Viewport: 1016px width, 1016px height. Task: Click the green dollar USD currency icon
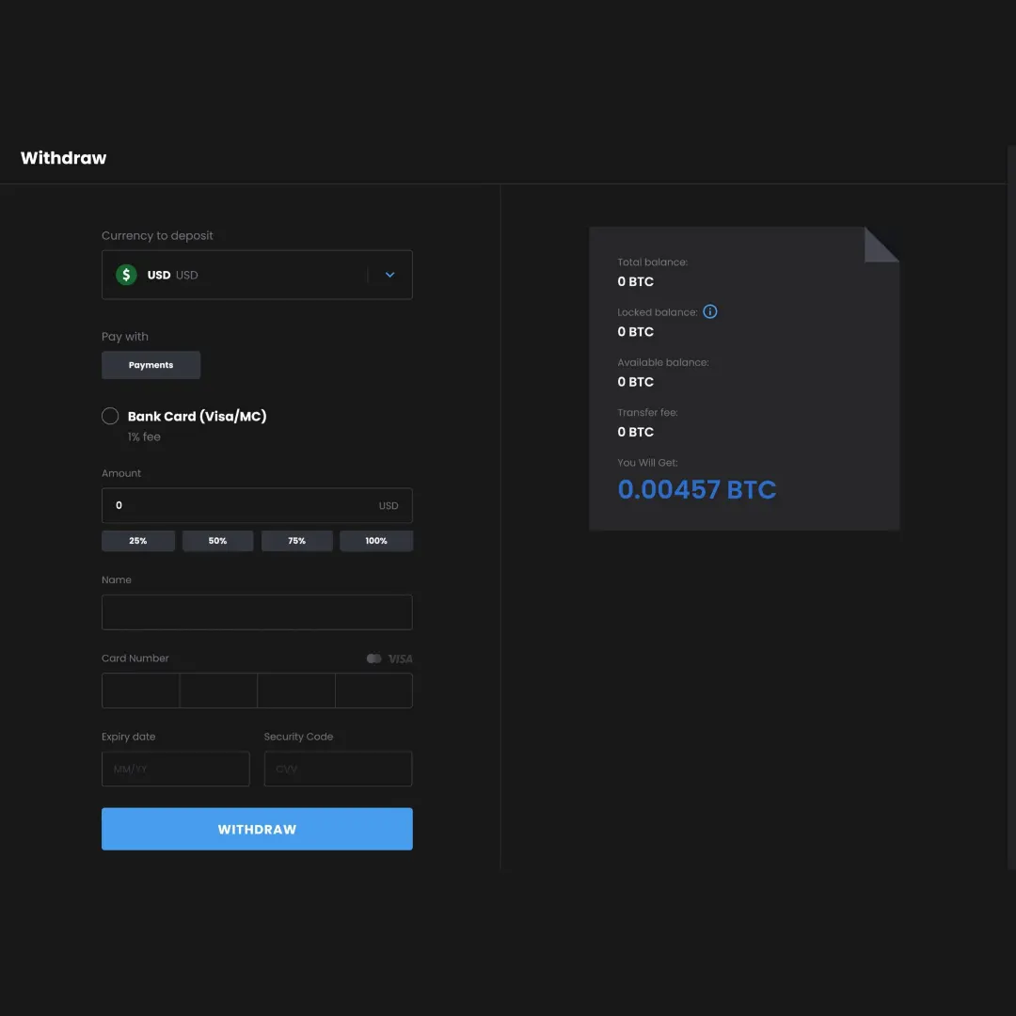tap(126, 275)
